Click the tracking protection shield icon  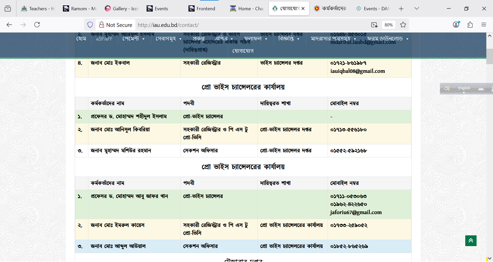tap(90, 25)
